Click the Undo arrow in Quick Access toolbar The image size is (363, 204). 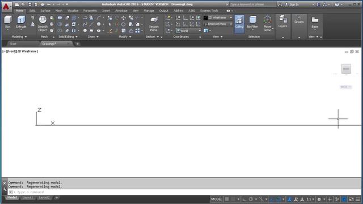tap(49, 5)
